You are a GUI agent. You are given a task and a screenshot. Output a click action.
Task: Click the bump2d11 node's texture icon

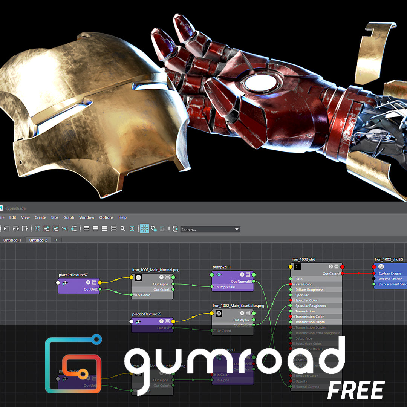pos(219,274)
